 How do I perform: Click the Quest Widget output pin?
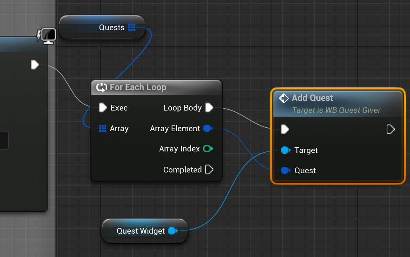(172, 231)
